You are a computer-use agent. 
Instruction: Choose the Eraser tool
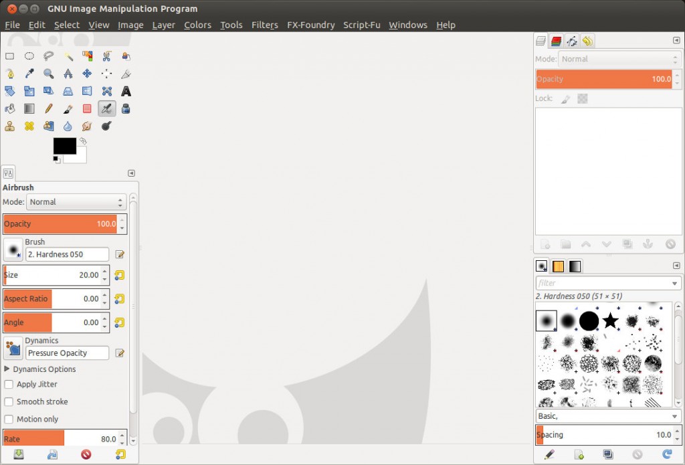[88, 108]
